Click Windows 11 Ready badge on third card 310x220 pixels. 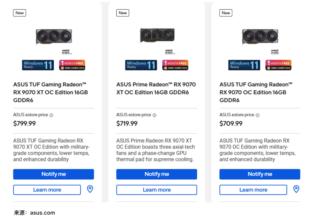click(x=244, y=65)
